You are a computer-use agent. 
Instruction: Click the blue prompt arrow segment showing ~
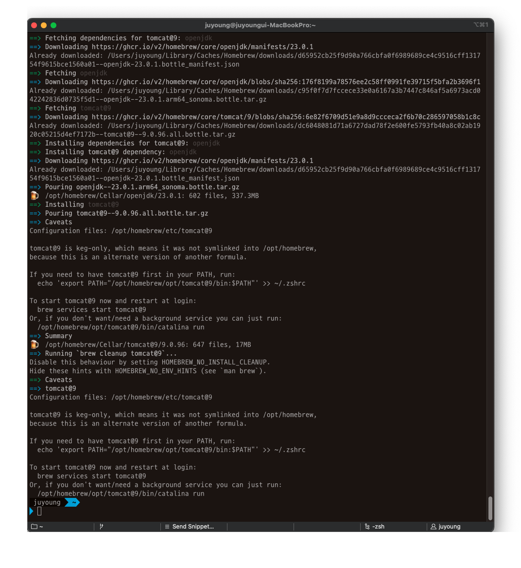pyautogui.click(x=72, y=502)
